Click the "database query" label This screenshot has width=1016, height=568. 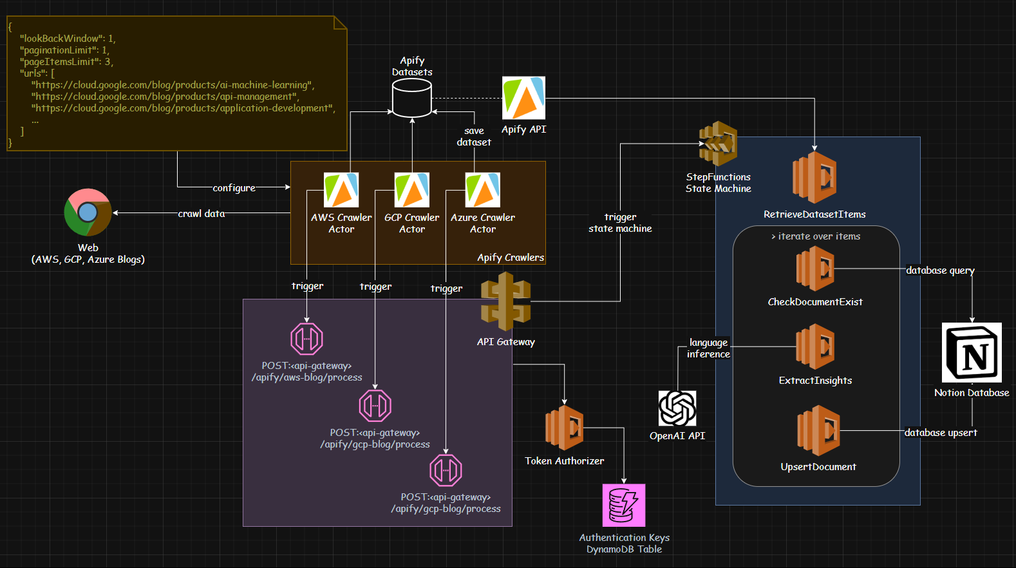[940, 270]
